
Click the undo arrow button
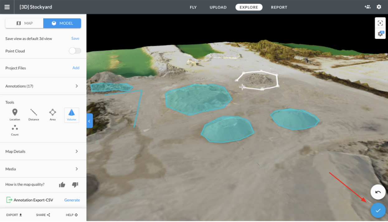pos(378,192)
